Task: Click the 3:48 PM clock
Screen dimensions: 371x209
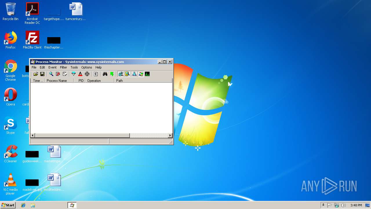Action: [x=356, y=205]
